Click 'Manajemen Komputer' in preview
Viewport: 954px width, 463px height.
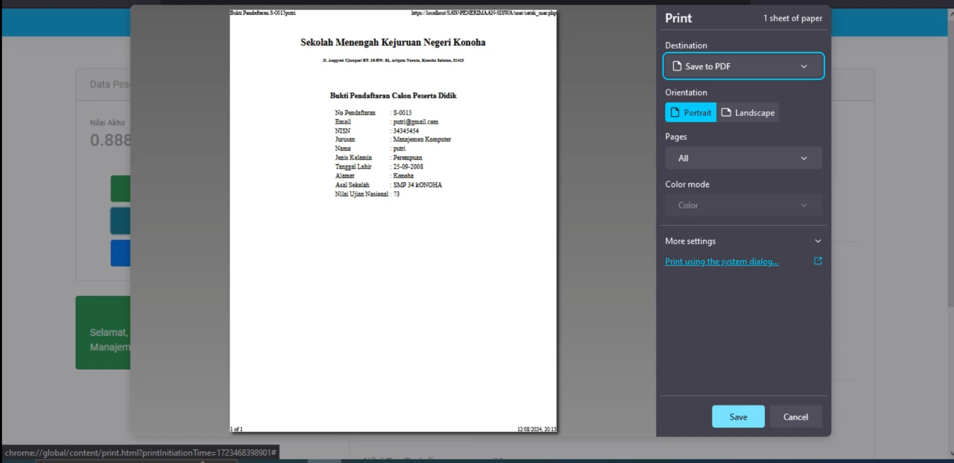pos(422,139)
